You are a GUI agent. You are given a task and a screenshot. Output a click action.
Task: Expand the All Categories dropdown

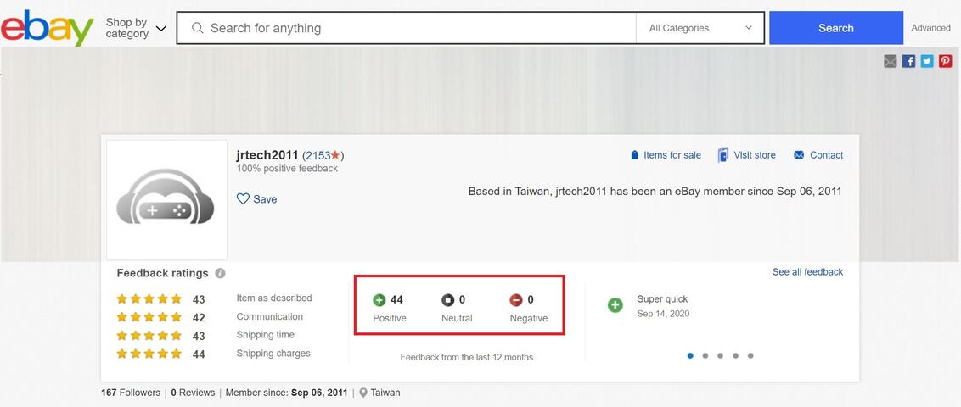pyautogui.click(x=700, y=28)
